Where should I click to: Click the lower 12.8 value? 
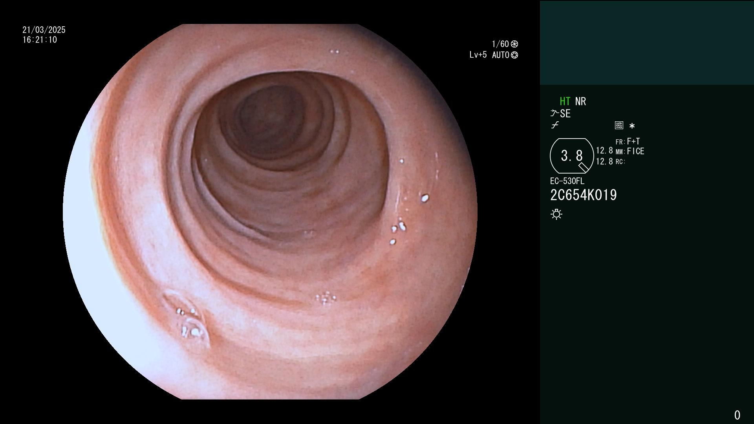click(x=604, y=161)
